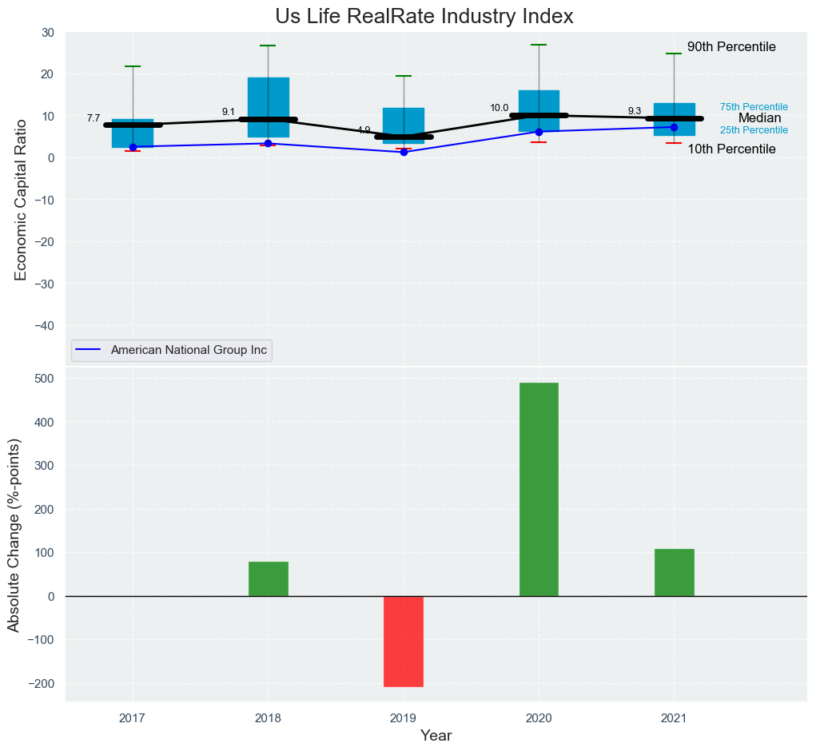The height and width of the screenshot is (751, 816).
Task: Click the 90th Percentile label
Action: coord(731,47)
